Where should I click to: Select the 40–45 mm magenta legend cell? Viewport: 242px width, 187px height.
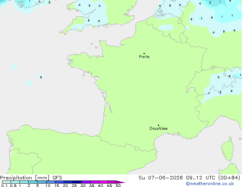(x=103, y=182)
